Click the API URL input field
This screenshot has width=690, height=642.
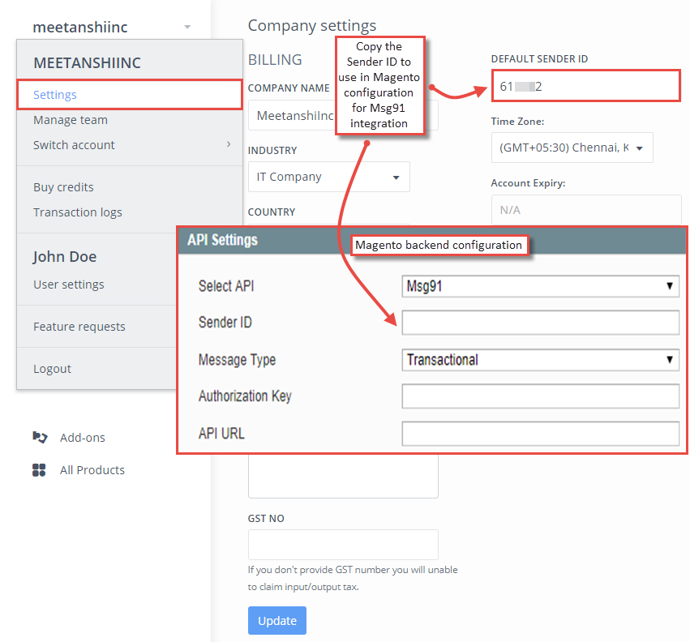pos(540,434)
